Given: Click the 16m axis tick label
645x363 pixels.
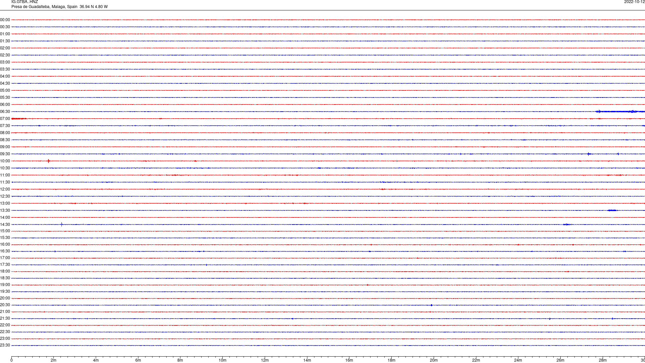Looking at the screenshot, I should [x=349, y=360].
